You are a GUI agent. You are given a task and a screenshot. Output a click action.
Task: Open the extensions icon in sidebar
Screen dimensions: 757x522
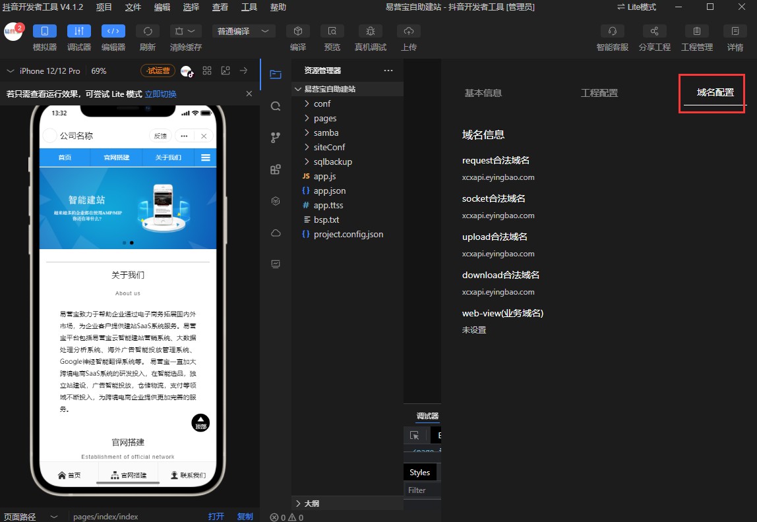point(276,169)
